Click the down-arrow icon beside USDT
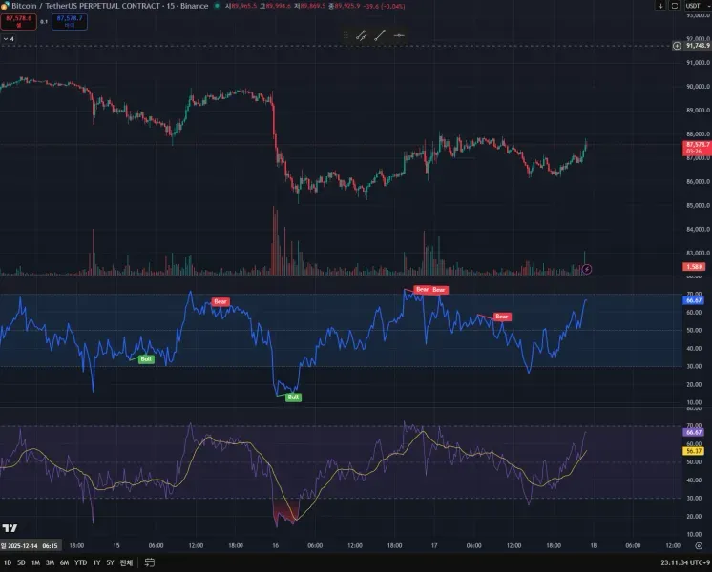This screenshot has height=572, width=712. [660, 6]
